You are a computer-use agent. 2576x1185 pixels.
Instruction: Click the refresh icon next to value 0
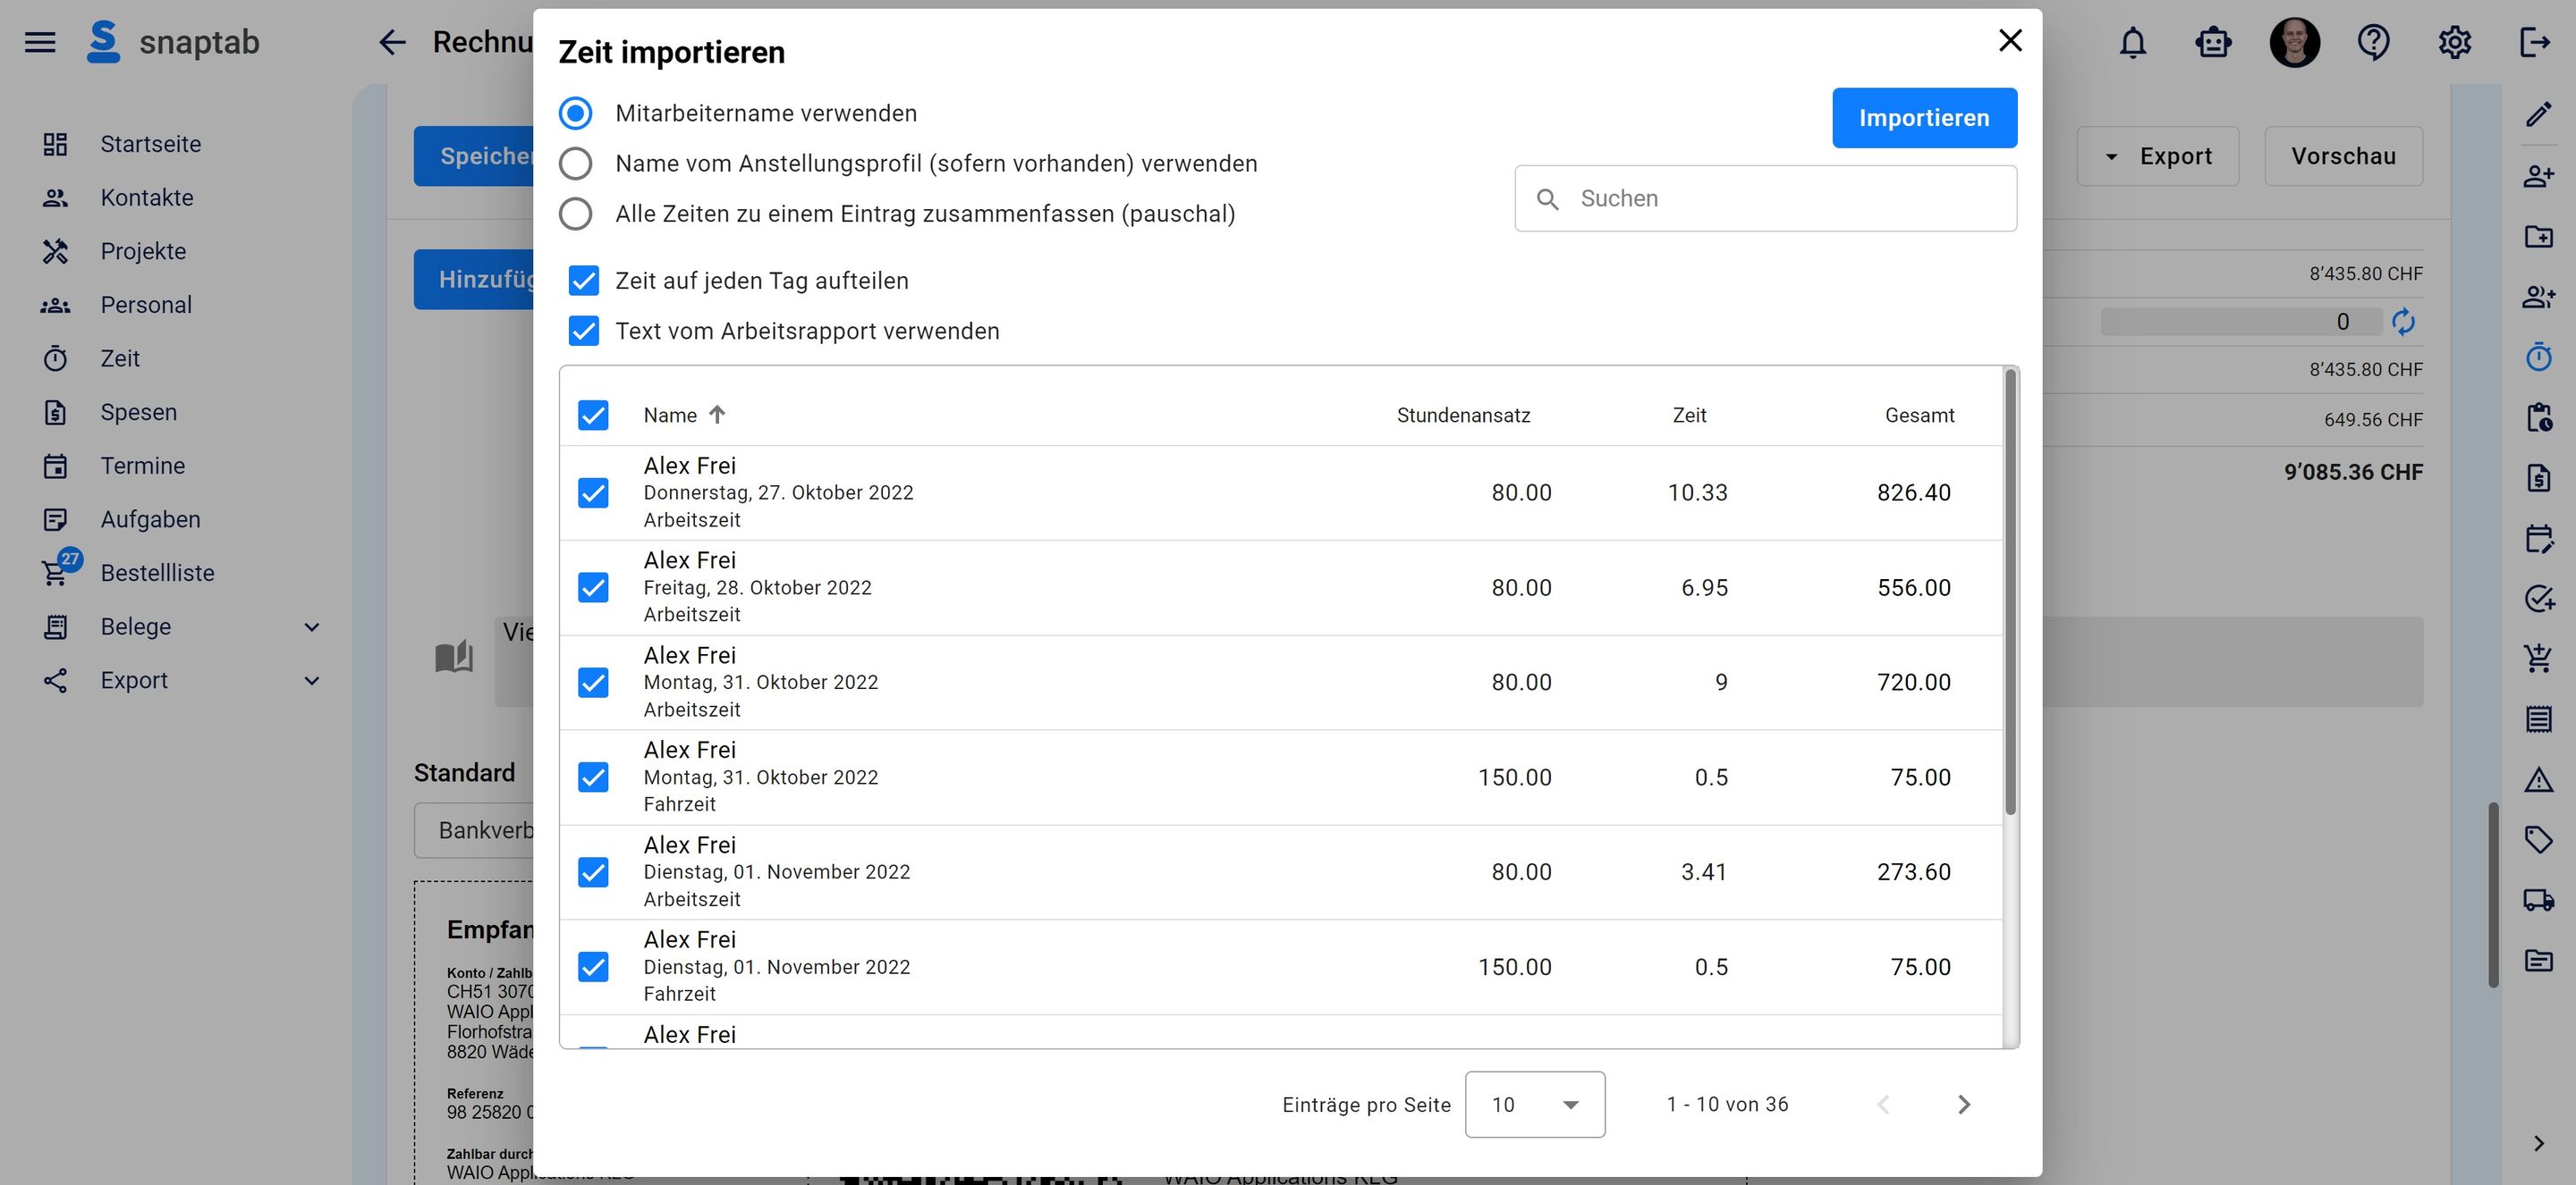click(x=2403, y=322)
